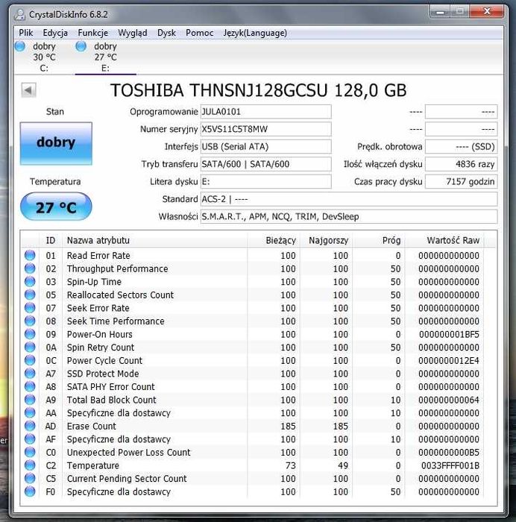This screenshot has width=516, height=522.
Task: Click the Litera dysku field E:
Action: coord(265,181)
